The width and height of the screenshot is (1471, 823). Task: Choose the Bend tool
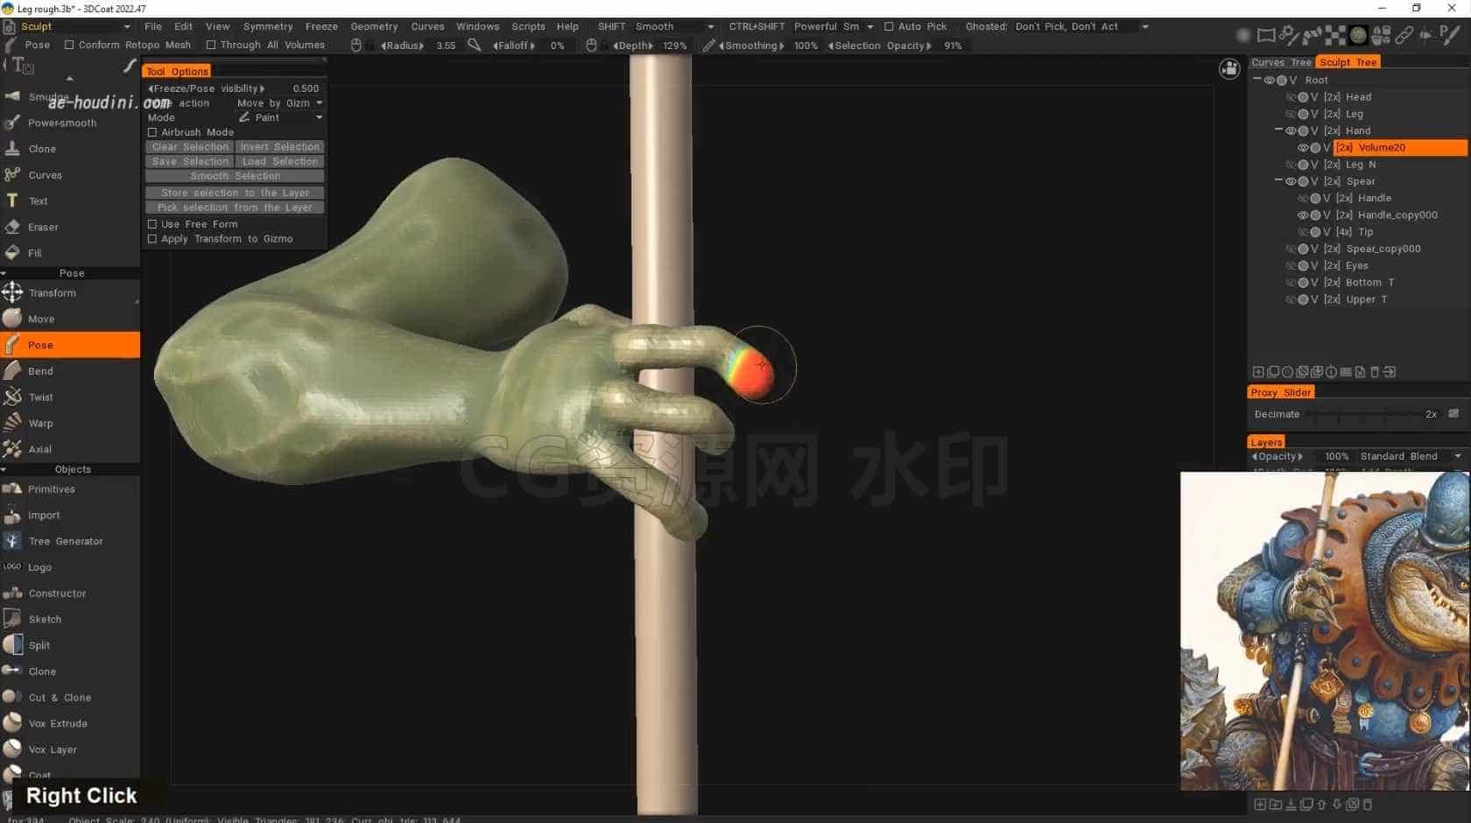click(x=70, y=371)
